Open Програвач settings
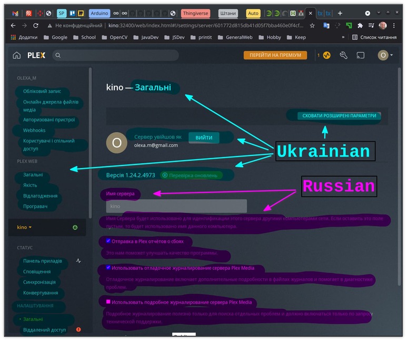 coord(35,207)
